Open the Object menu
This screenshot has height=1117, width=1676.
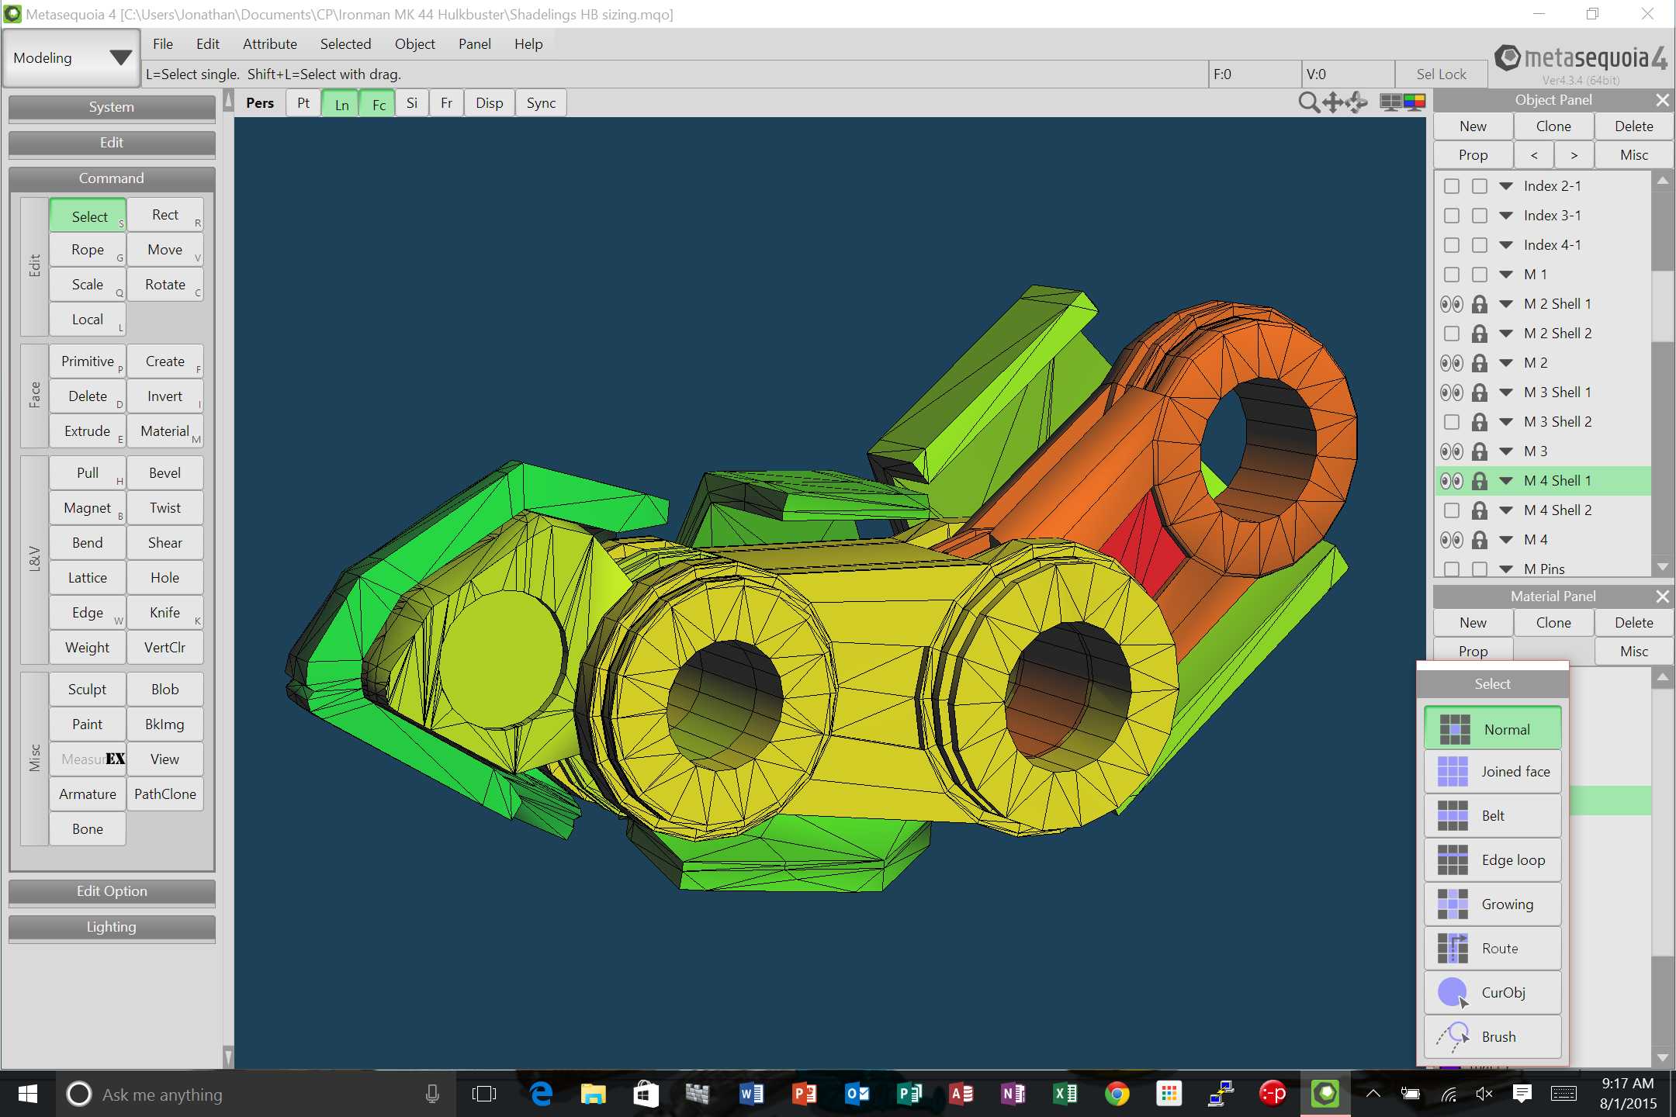tap(414, 44)
